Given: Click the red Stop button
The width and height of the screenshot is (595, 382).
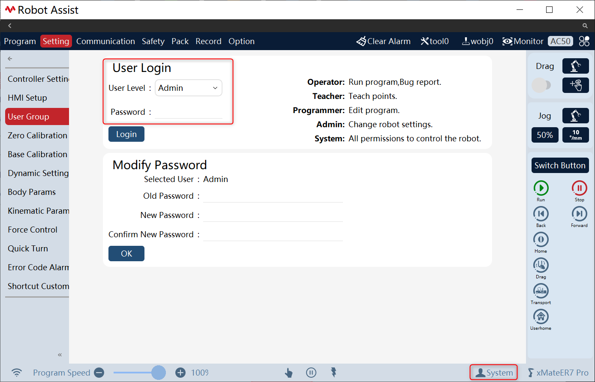Looking at the screenshot, I should [580, 188].
